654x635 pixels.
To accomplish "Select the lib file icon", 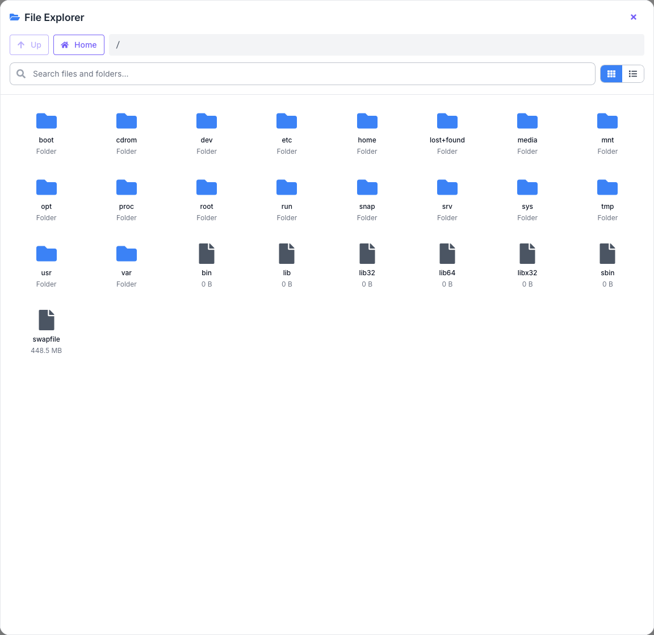I will click(287, 254).
